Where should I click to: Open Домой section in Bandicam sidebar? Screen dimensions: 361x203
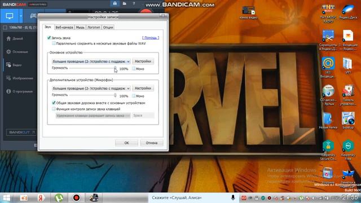(x=15, y=38)
